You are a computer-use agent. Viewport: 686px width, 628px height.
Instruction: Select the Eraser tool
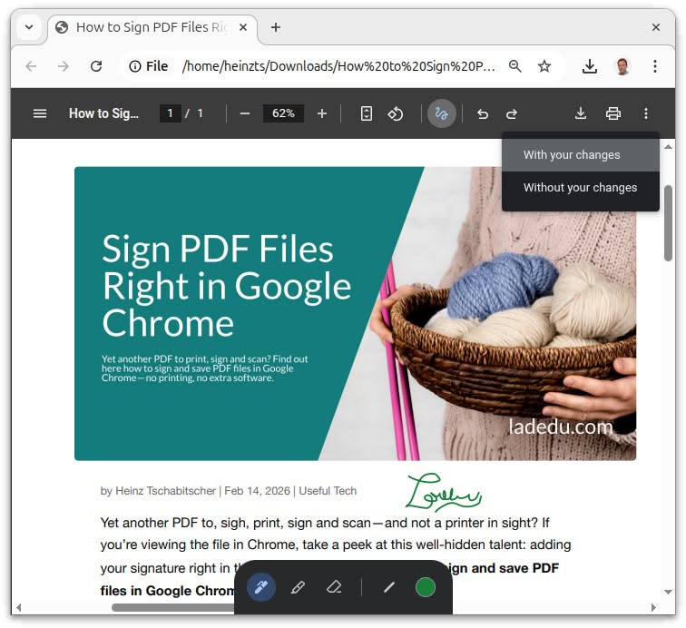point(334,587)
